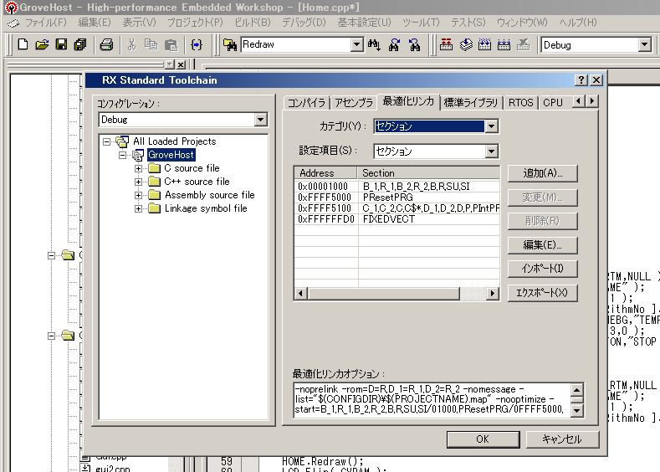This screenshot has width=660, height=472.
Task: Stop build toolbar icon
Action: tap(523, 44)
